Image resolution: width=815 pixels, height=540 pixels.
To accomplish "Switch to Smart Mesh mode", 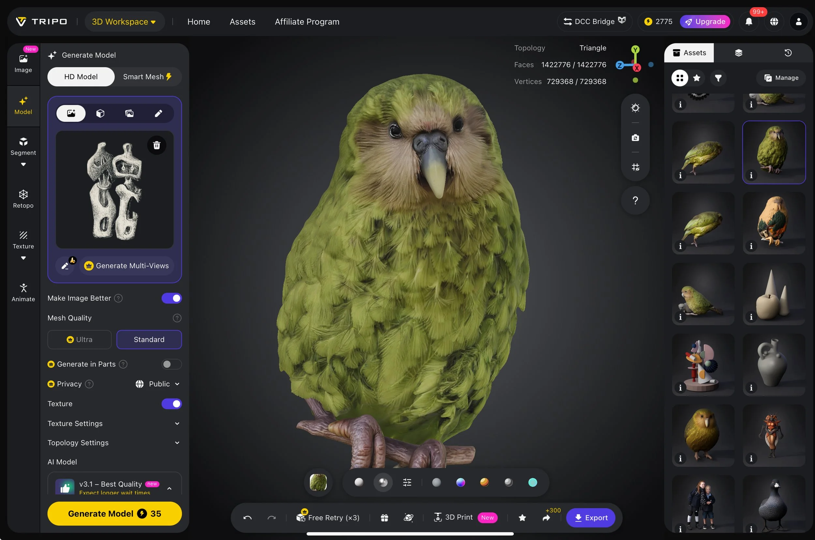I will pyautogui.click(x=147, y=77).
